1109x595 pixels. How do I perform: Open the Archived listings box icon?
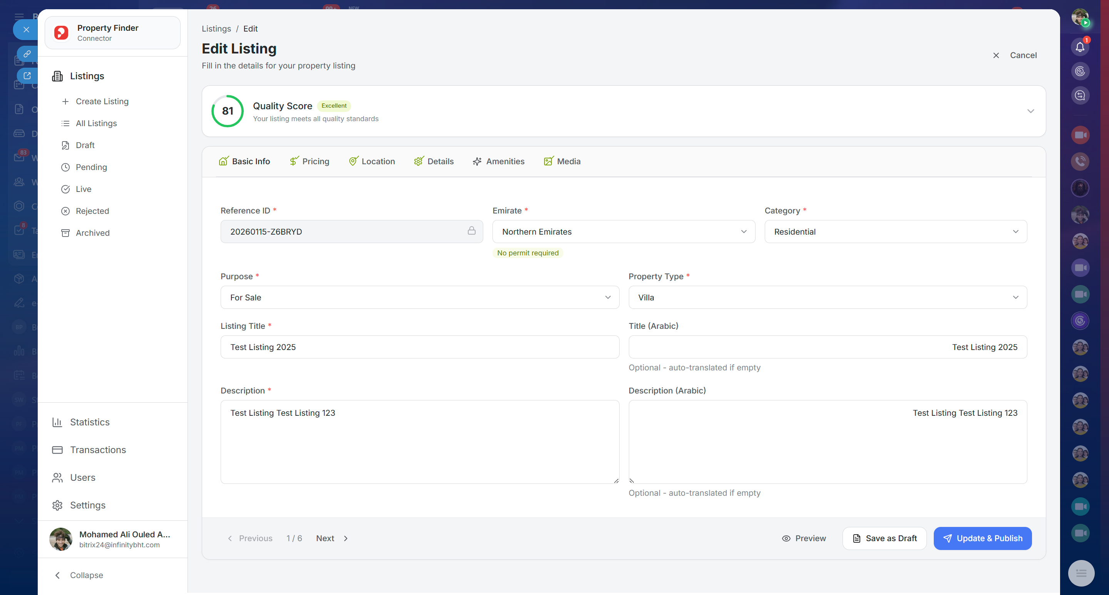pos(65,233)
